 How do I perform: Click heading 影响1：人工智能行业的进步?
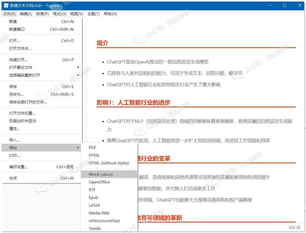(x=133, y=102)
